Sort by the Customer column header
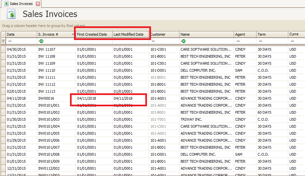This screenshot has width=305, height=176. tap(164, 34)
